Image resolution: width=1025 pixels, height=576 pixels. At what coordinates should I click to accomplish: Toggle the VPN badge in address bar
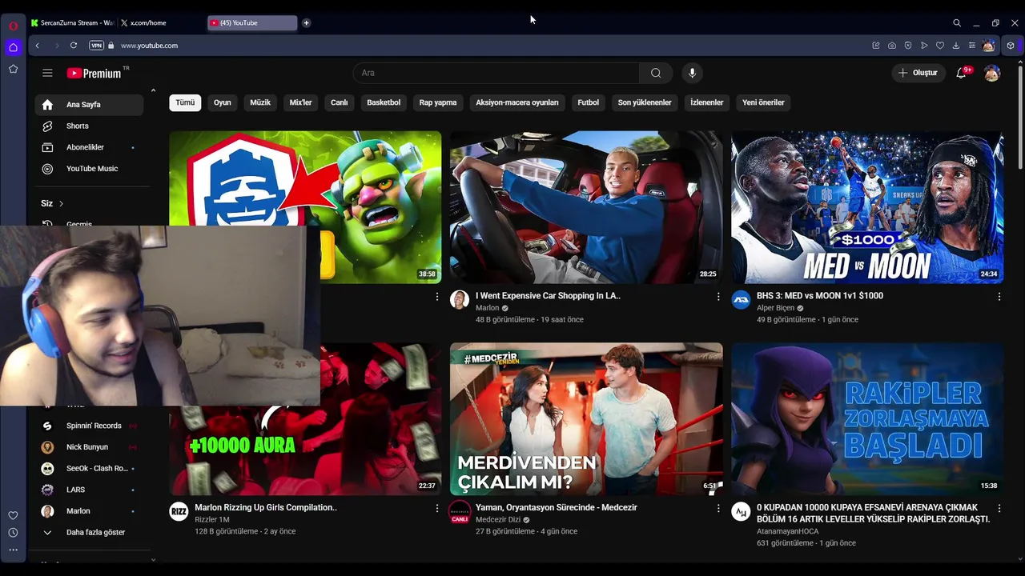coord(96,46)
